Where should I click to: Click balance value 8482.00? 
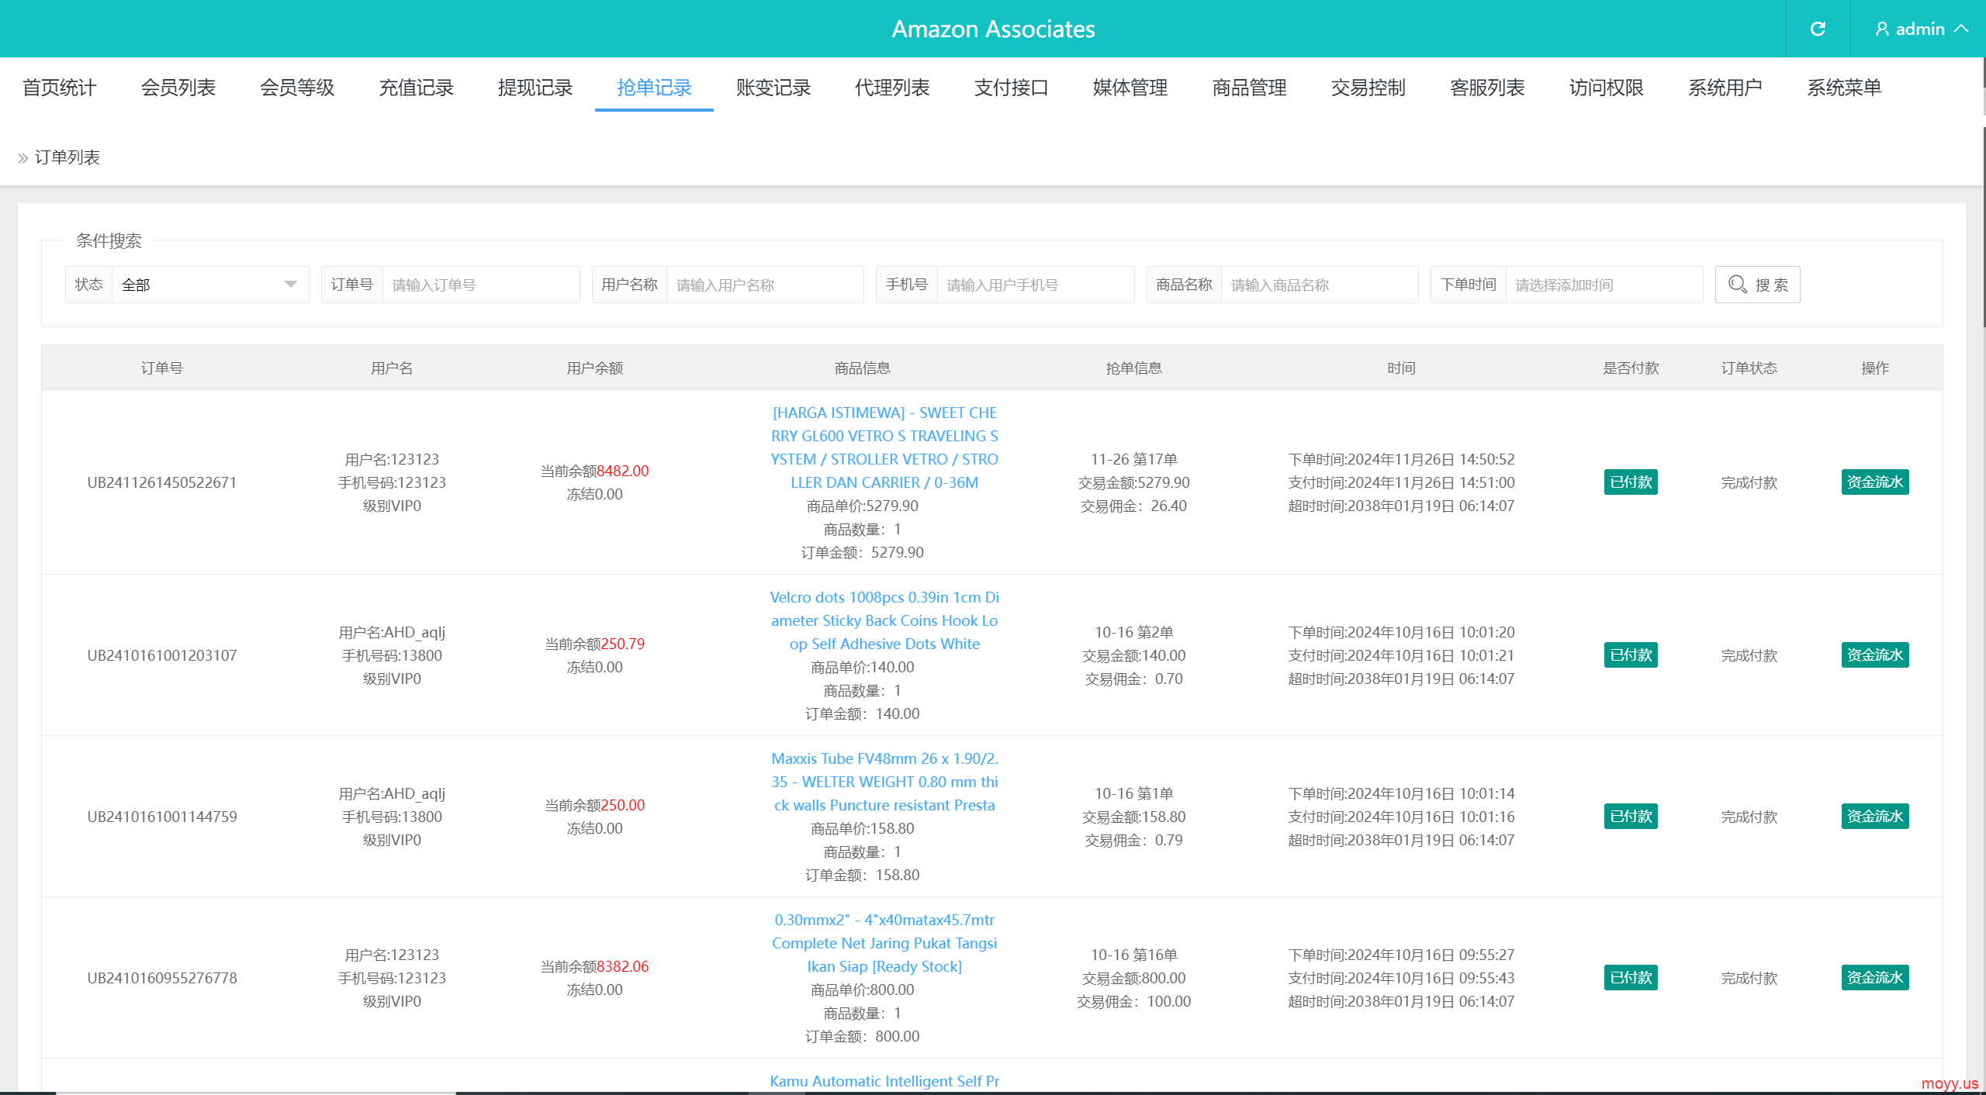pos(623,471)
